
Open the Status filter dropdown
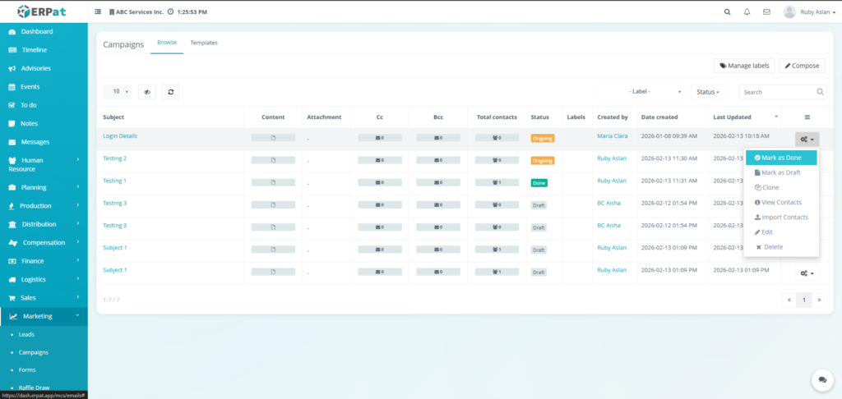[x=708, y=92]
